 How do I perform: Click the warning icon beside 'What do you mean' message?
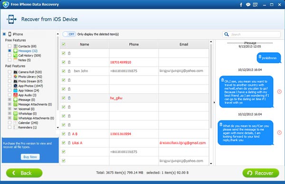click(279, 133)
